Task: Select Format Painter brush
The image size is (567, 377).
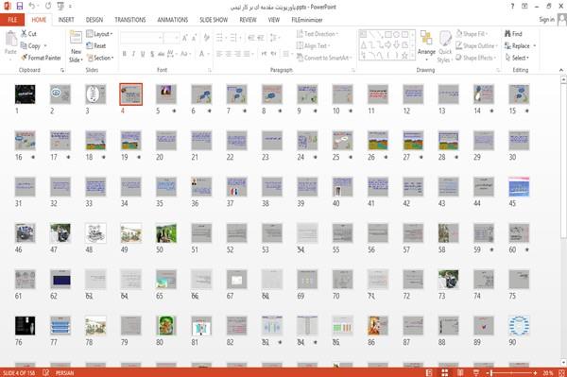Action: 41,58
